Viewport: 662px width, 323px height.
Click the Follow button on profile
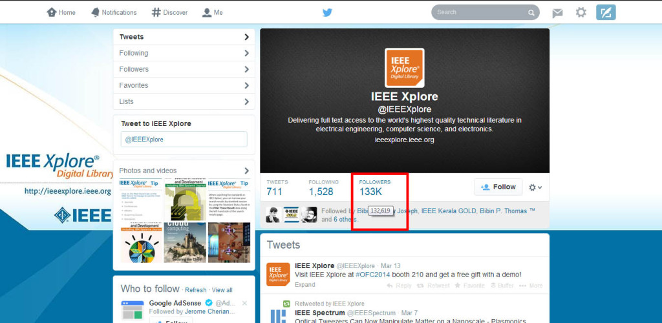pyautogui.click(x=498, y=187)
